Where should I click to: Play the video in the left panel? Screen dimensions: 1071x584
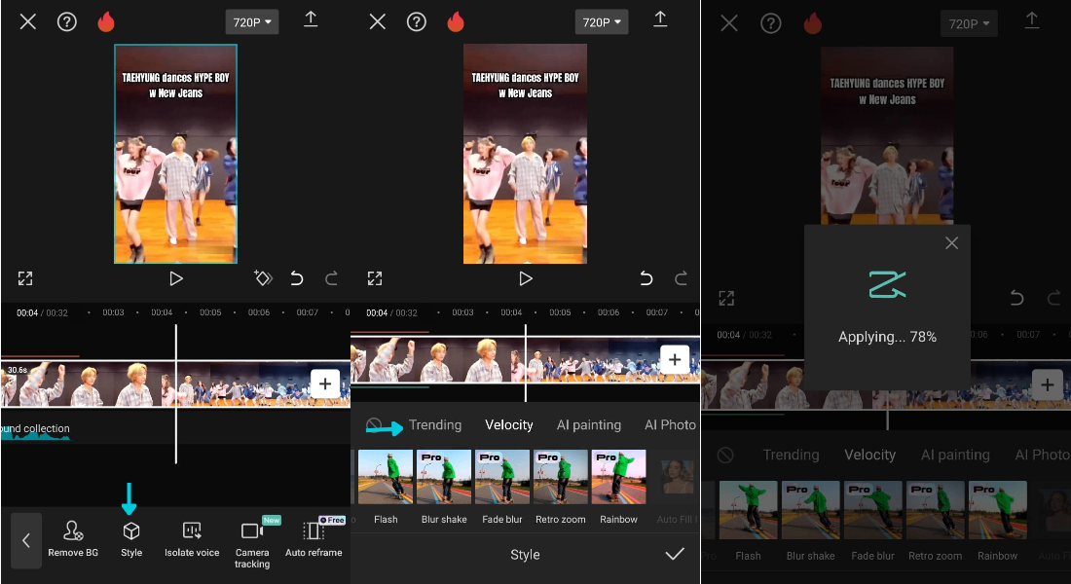175,278
